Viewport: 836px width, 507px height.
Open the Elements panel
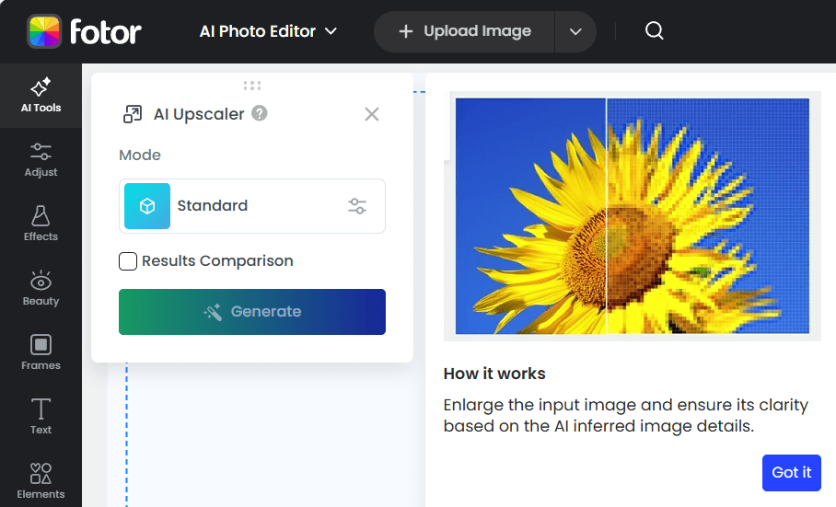click(x=41, y=481)
